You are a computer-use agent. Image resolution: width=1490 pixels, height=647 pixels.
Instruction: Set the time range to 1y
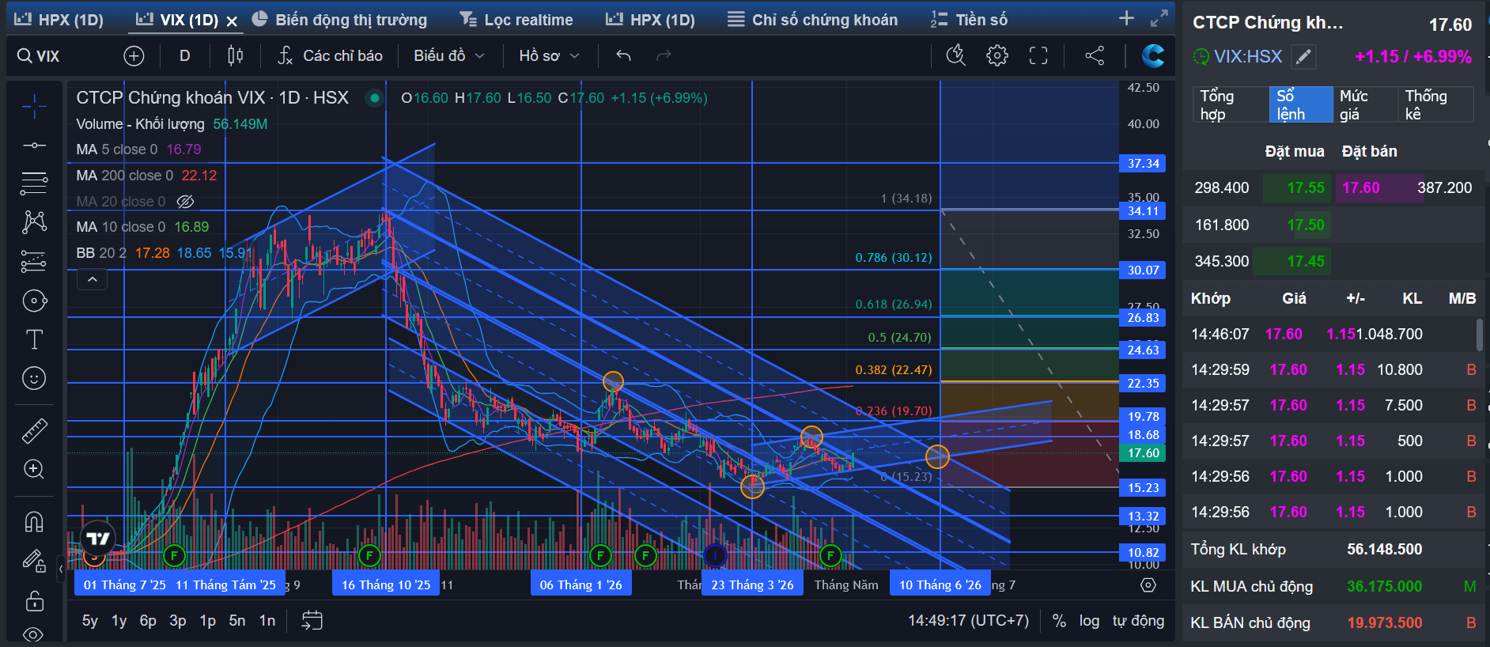[119, 621]
